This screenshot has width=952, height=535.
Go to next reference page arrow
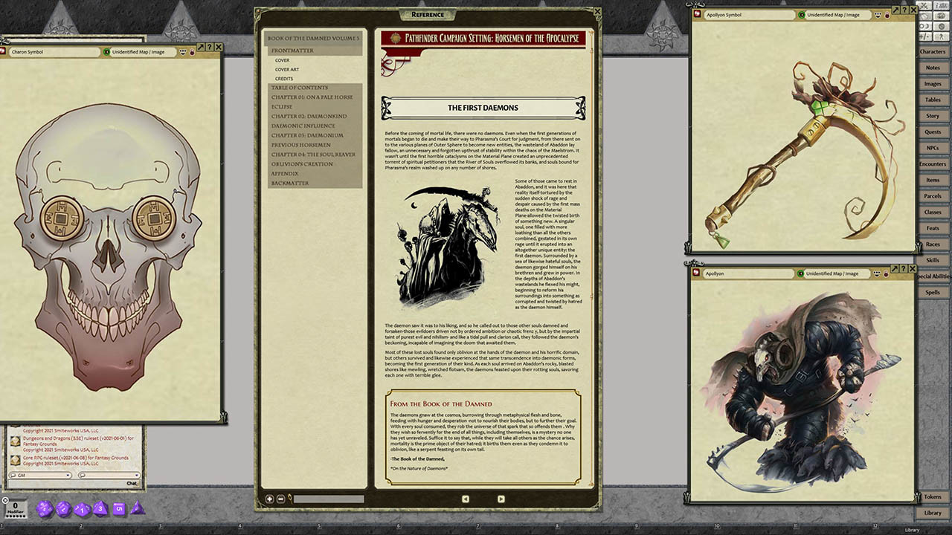[x=501, y=499]
